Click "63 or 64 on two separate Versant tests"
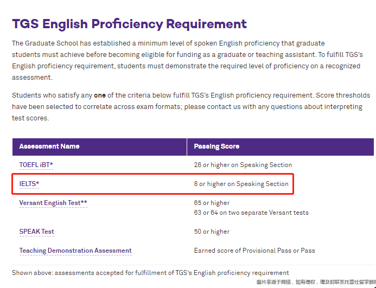This screenshot has height=288, width=376. pos(251,212)
